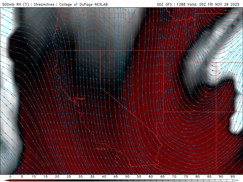Click the colorbar label "45"
Viewport: 243px width, 182px height.
(x=116, y=177)
